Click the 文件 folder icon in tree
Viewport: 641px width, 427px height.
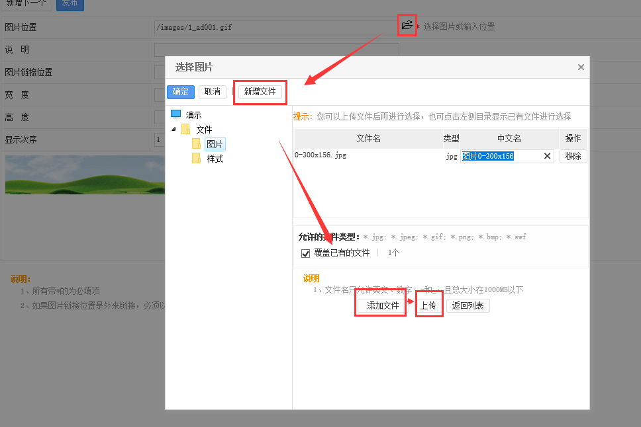tap(186, 129)
